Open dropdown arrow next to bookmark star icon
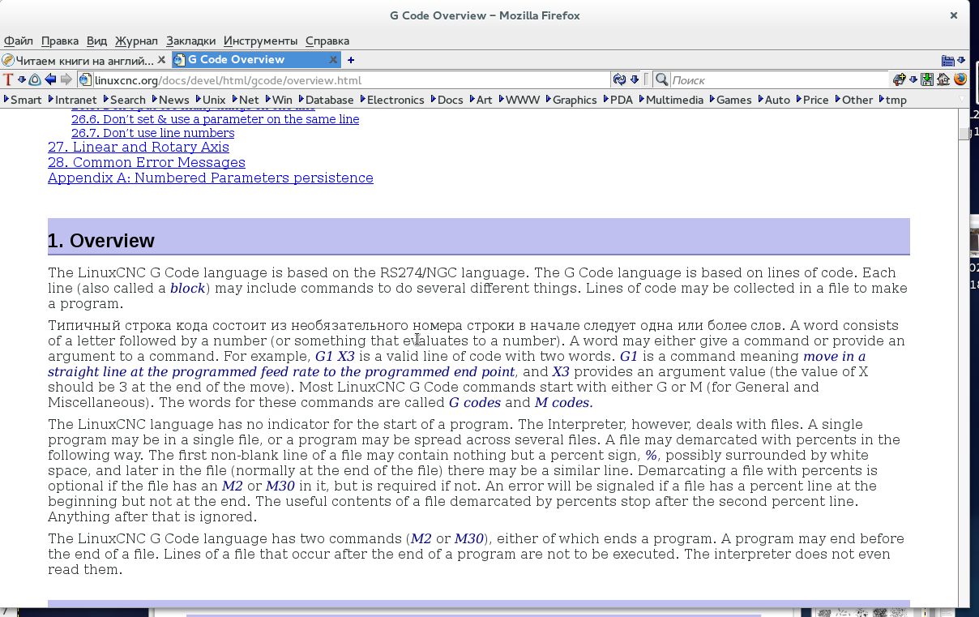Screen dimensions: 979x617 tap(913, 79)
